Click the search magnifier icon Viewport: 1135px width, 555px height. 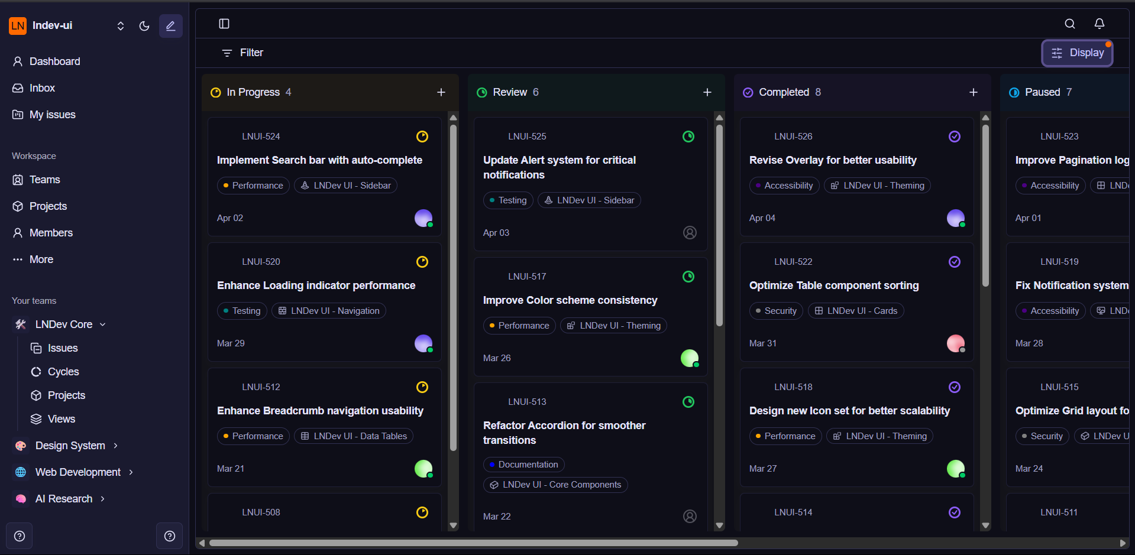coord(1069,24)
